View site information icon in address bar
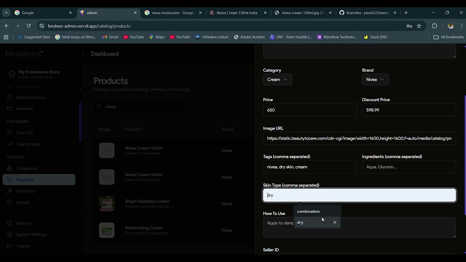The height and width of the screenshot is (262, 466). click(x=42, y=26)
